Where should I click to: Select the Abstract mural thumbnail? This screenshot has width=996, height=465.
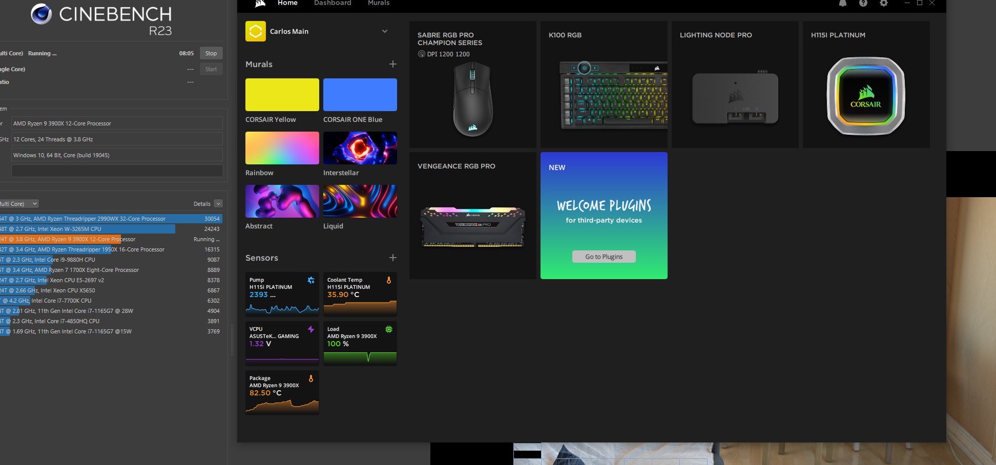coord(282,201)
